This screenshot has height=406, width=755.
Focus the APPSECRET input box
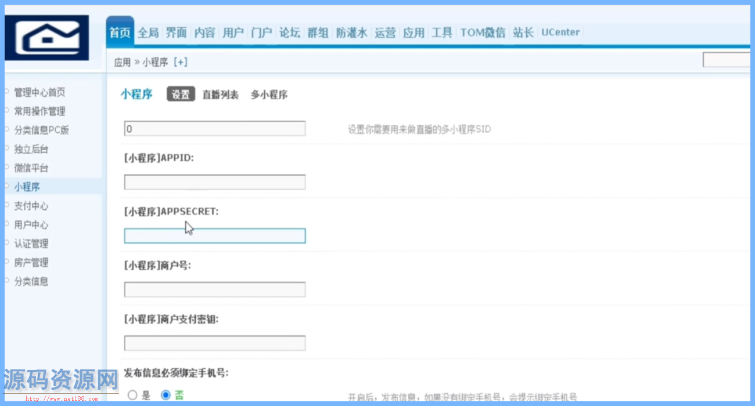coord(214,235)
